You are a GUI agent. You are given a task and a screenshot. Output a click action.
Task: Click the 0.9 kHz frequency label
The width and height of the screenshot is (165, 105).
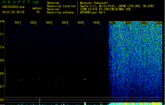tap(2, 60)
